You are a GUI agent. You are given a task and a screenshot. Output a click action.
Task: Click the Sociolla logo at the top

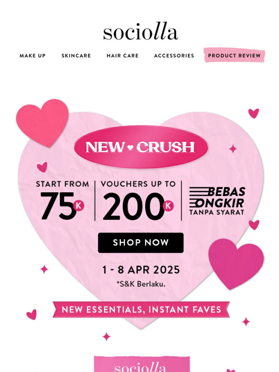pos(140,31)
